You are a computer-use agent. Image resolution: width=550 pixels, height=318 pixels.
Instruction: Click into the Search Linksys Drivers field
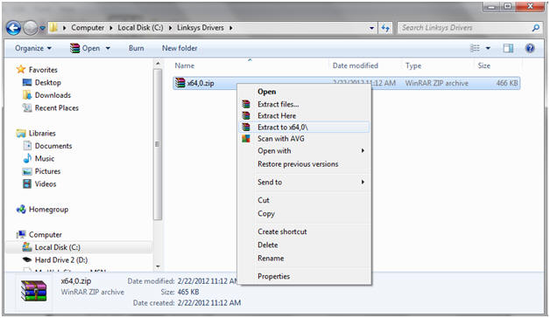pyautogui.click(x=465, y=28)
